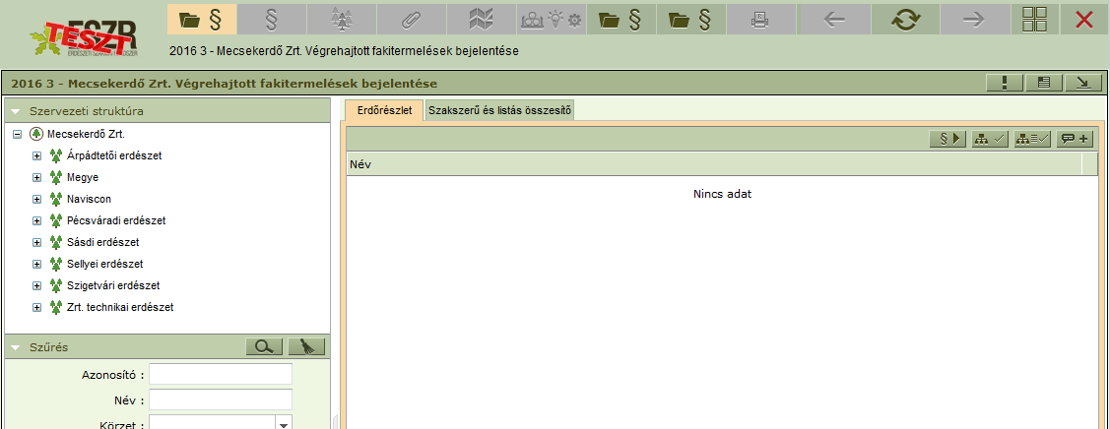Image resolution: width=1110 pixels, height=429 pixels.
Task: Switch to the Erdőrészlet tab
Action: coord(384,111)
